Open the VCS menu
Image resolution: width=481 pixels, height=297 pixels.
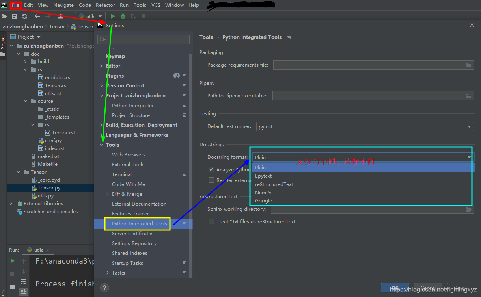[x=156, y=5]
